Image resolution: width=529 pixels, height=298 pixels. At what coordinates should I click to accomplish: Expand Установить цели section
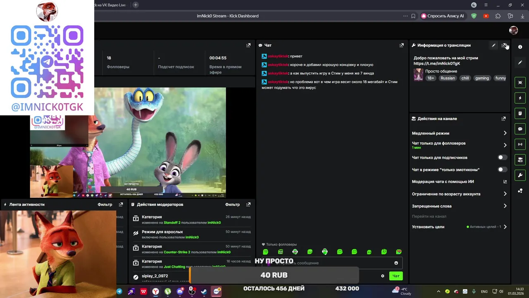(459, 227)
